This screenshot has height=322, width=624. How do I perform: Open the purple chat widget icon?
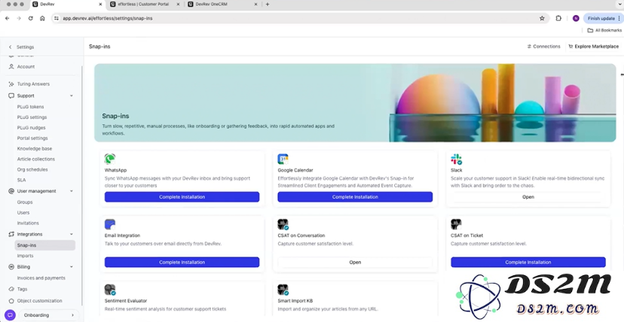10,315
